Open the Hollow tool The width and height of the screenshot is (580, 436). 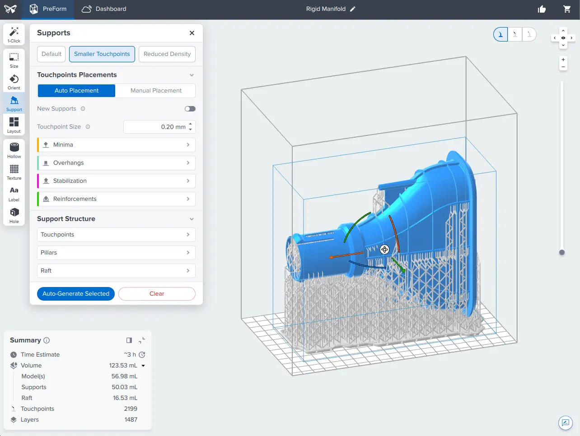click(14, 149)
